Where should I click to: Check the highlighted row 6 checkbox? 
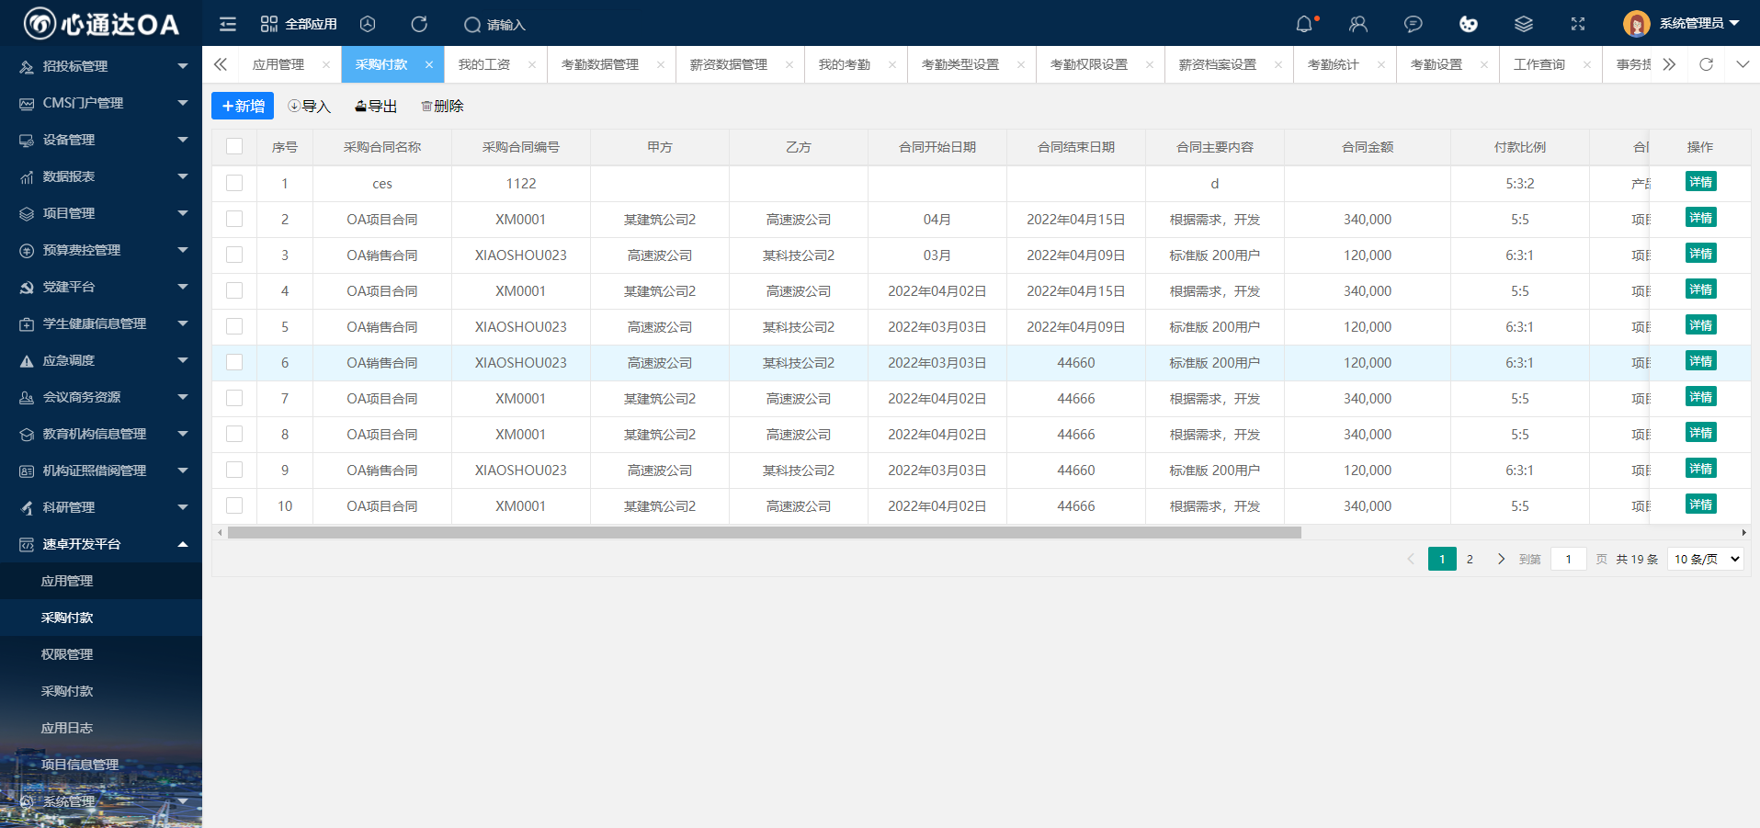point(234,362)
